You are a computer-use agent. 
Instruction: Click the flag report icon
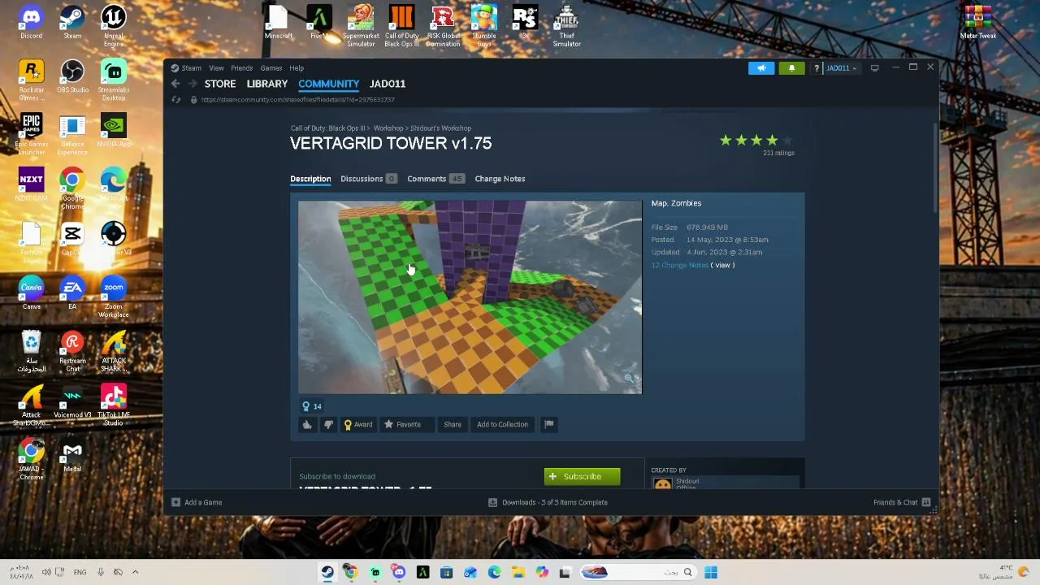coord(549,424)
